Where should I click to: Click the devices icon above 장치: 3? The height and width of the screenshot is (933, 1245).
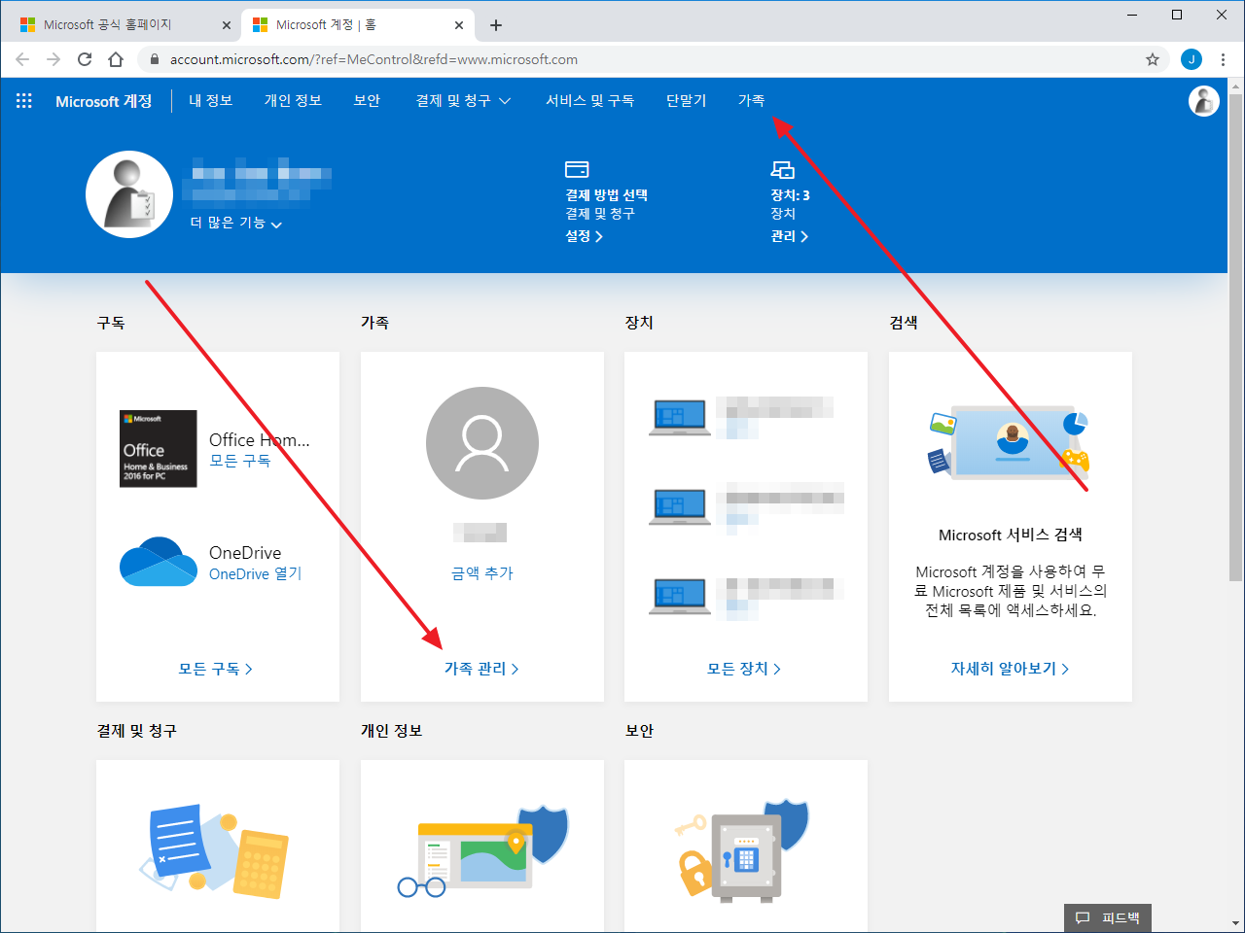(x=782, y=170)
